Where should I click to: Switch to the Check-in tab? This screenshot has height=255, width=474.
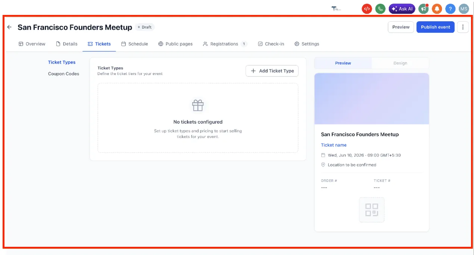pyautogui.click(x=271, y=44)
